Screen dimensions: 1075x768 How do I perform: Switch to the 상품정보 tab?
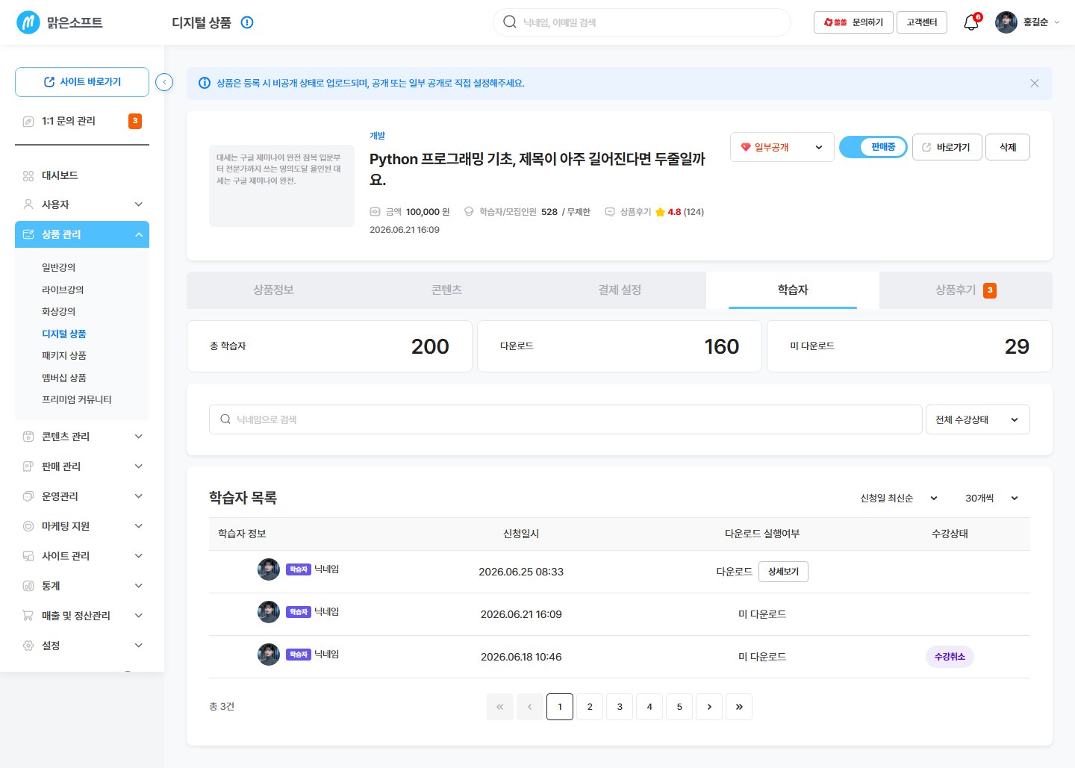[x=273, y=290]
